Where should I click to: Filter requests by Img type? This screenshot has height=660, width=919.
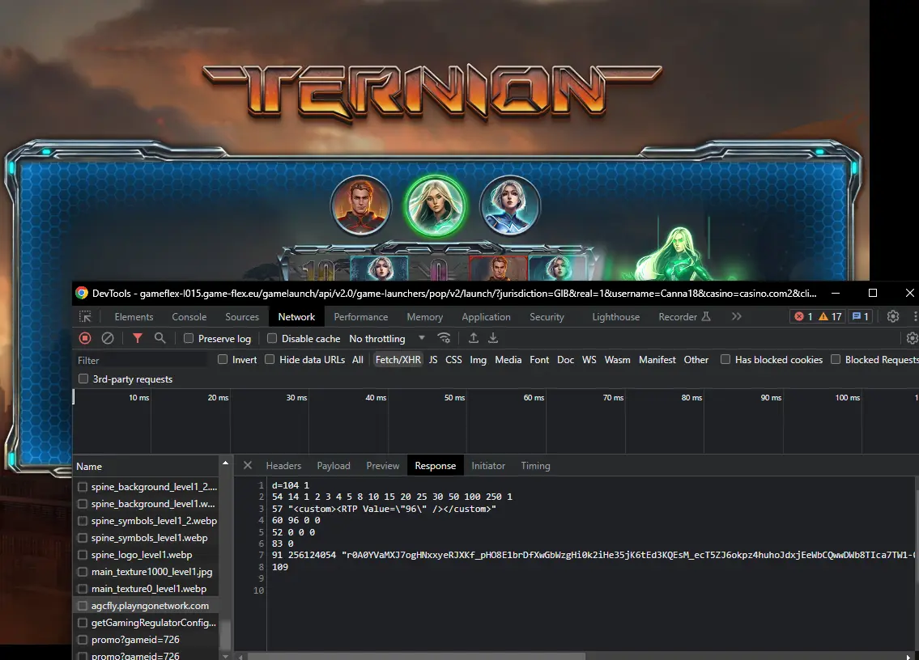pos(479,360)
